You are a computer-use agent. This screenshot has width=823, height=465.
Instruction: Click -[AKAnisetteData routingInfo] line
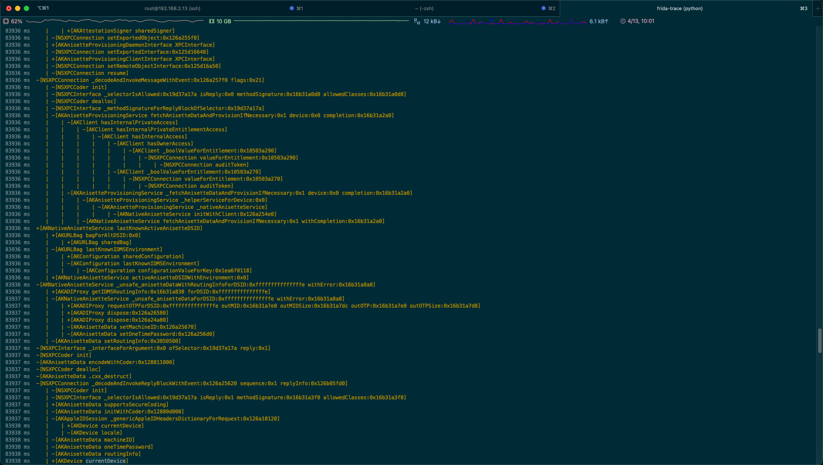click(96, 454)
